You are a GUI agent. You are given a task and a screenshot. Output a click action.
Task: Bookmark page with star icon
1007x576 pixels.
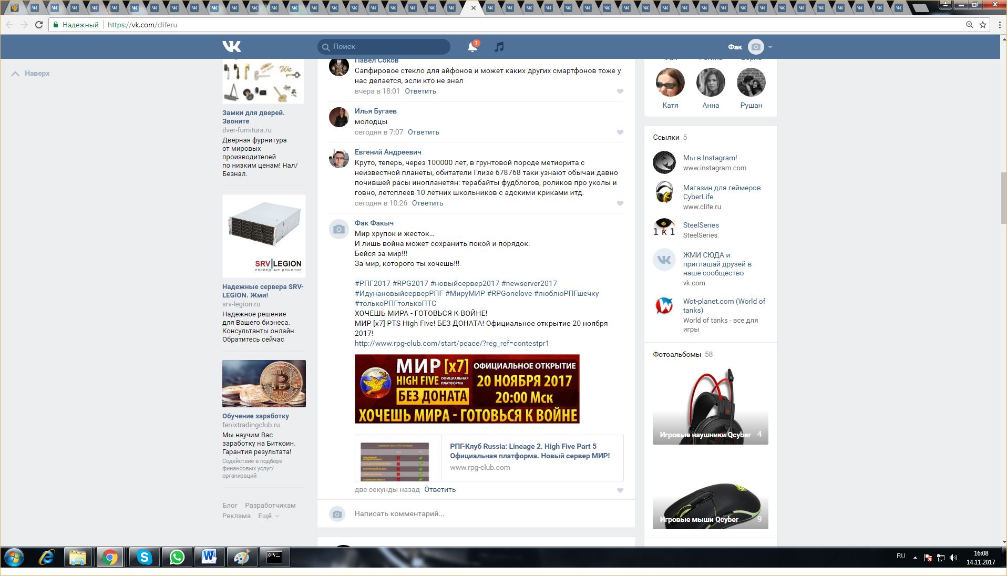pos(983,25)
